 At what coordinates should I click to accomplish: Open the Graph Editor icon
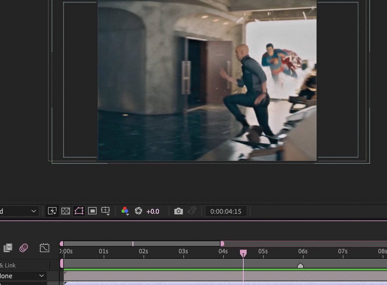click(44, 248)
